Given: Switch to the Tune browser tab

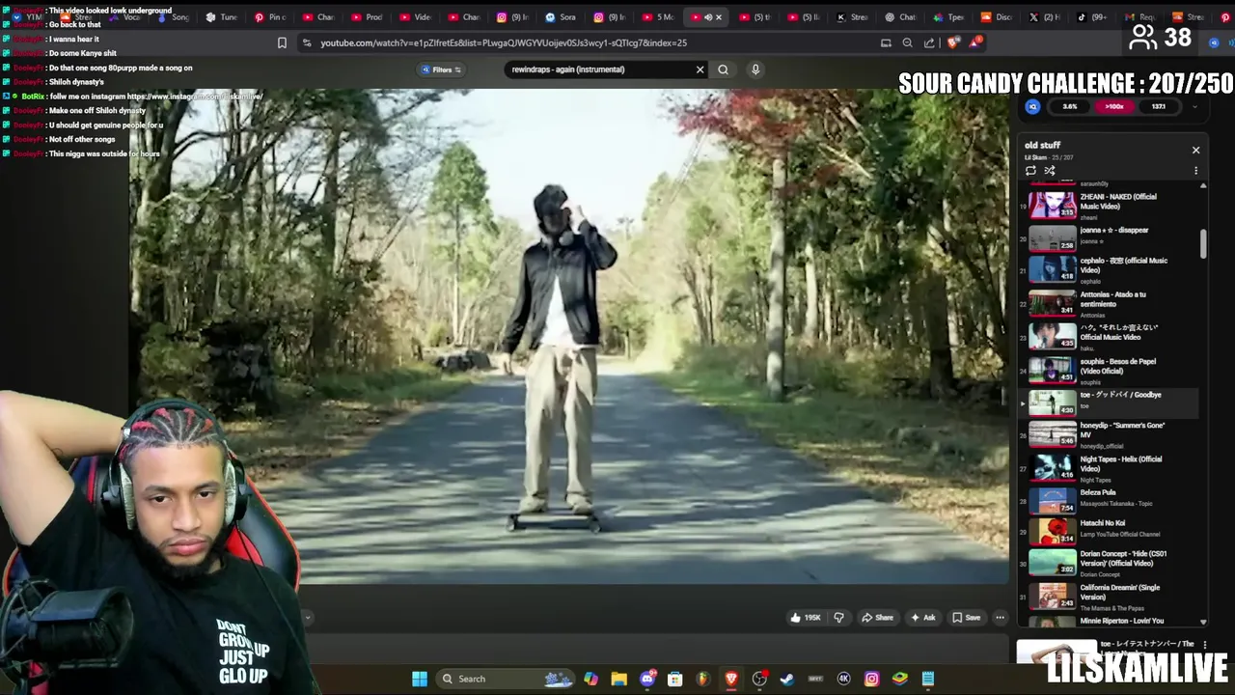Looking at the screenshot, I should 221,17.
